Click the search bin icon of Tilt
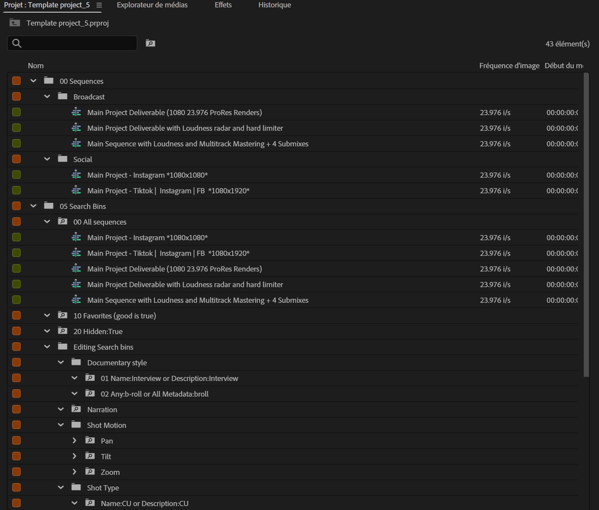 (90, 456)
